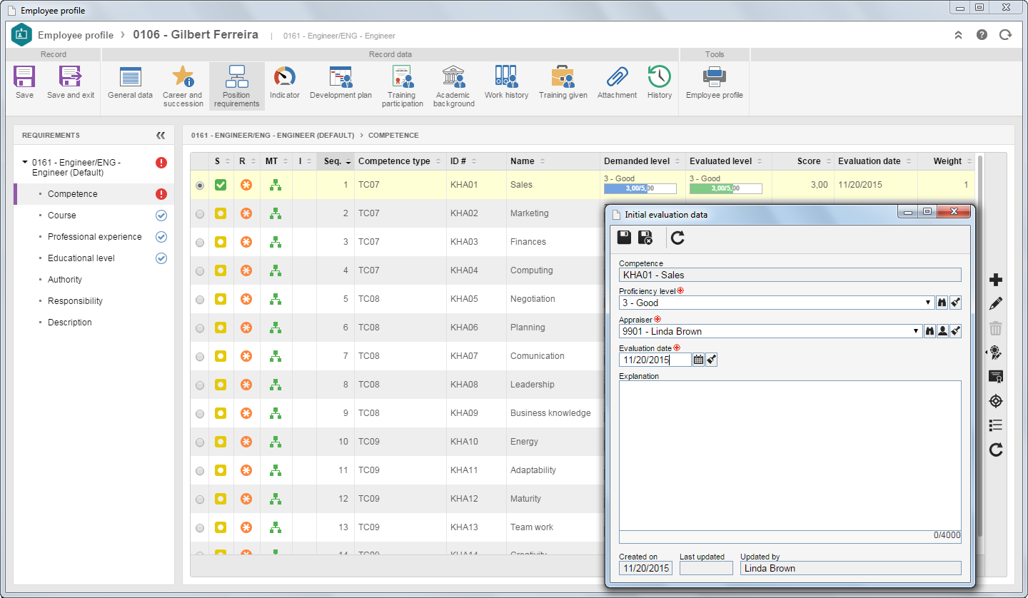This screenshot has width=1028, height=598.
Task: Click the Business knowledge name cell
Action: click(553, 413)
